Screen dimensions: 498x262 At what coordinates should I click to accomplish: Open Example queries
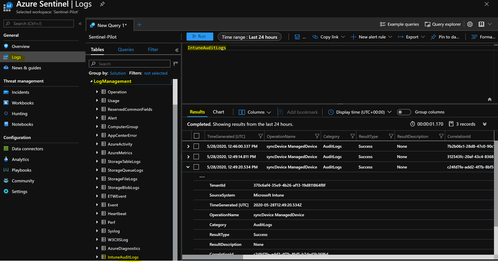pos(399,24)
